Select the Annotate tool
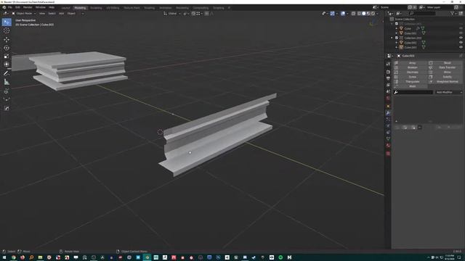The width and height of the screenshot is (465, 261). [7, 73]
